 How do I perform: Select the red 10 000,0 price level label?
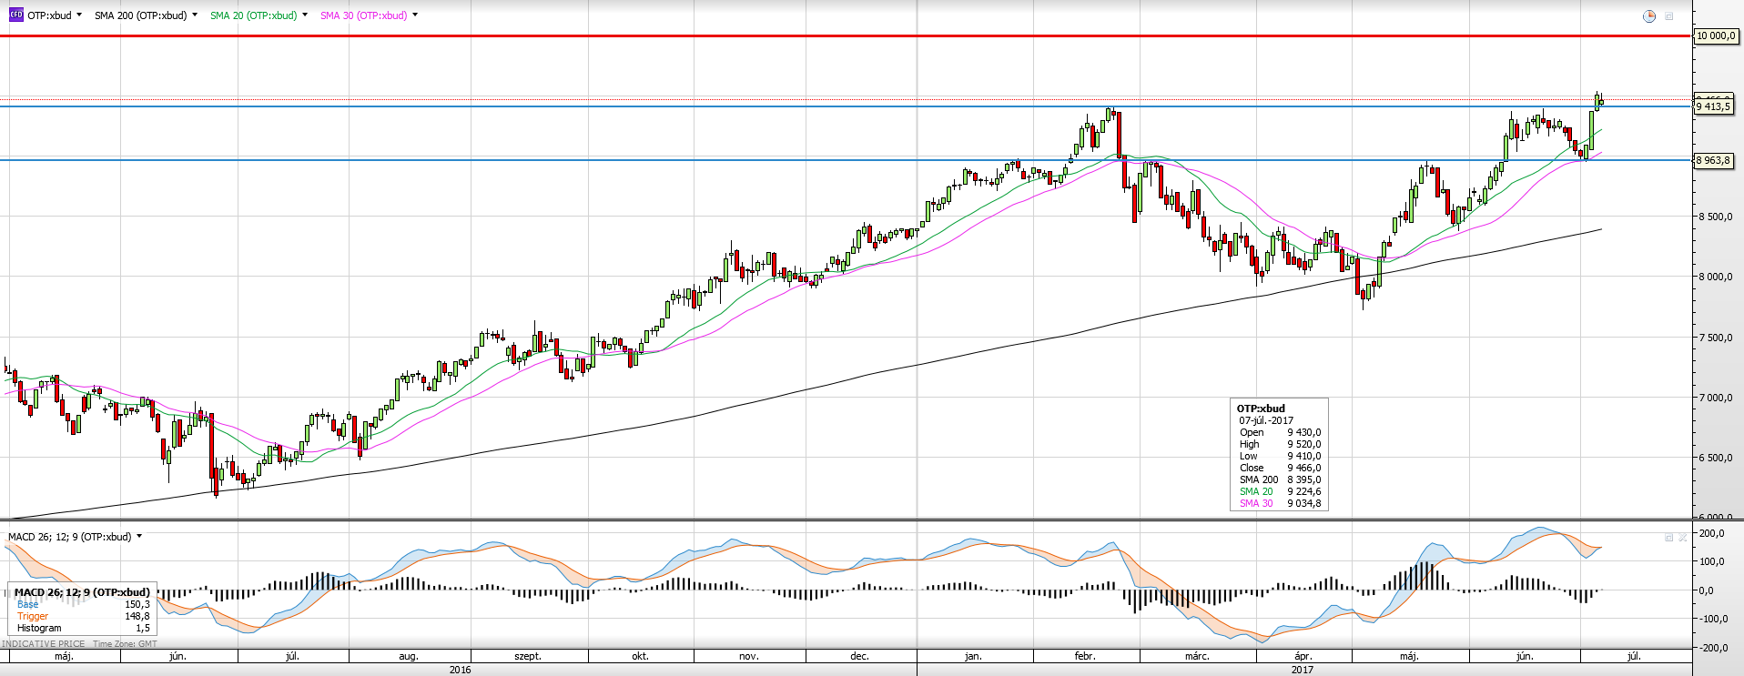pyautogui.click(x=1716, y=36)
